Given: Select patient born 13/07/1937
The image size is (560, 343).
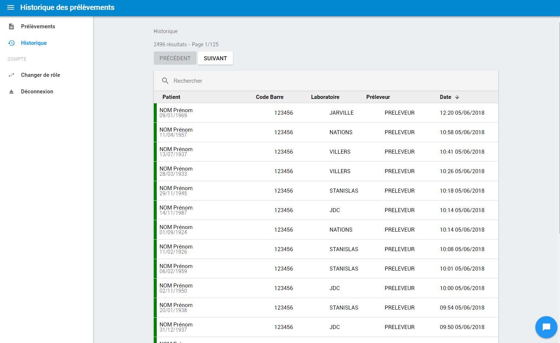Looking at the screenshot, I should (x=326, y=152).
